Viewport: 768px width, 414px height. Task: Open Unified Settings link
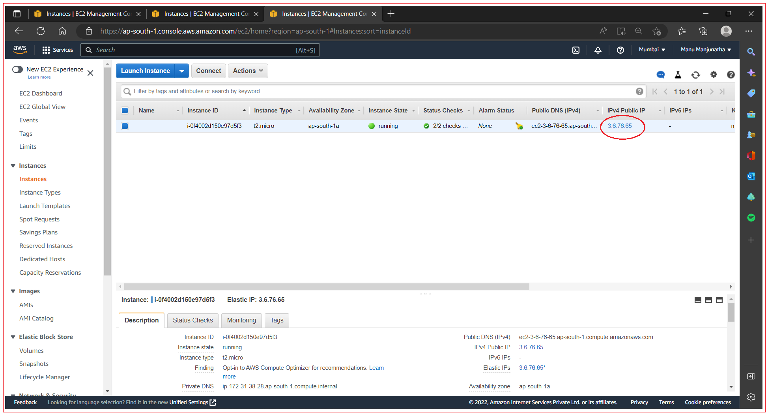(x=192, y=403)
